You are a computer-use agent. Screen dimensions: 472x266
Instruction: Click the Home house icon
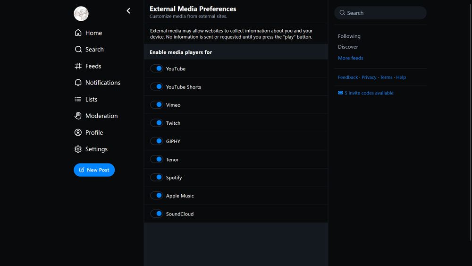click(78, 33)
